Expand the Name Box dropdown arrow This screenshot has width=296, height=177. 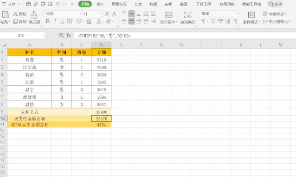(44, 35)
